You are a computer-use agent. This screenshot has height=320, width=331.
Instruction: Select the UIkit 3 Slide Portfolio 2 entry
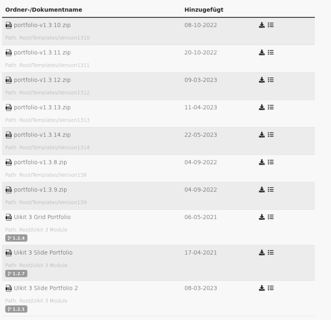pyautogui.click(x=46, y=288)
